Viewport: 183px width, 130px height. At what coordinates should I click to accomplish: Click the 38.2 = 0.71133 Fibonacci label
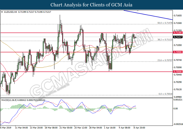pos(164,39)
